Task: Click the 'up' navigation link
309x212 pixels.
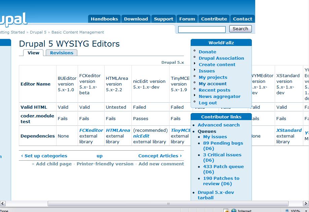Action: [100, 156]
